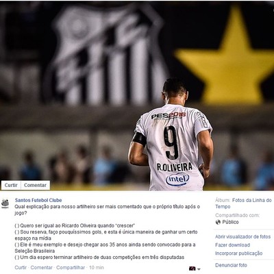Open the Fotos da Linha do Tempo album

click(x=243, y=203)
